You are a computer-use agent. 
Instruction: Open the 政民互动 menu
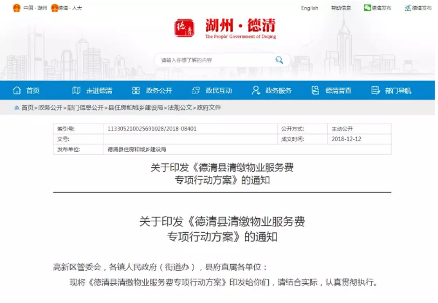(x=219, y=91)
